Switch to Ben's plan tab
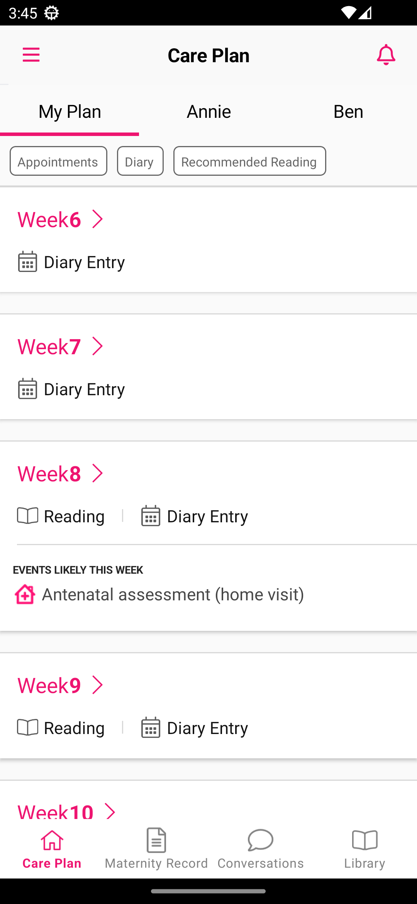Screen dimensions: 417x904 (348, 111)
